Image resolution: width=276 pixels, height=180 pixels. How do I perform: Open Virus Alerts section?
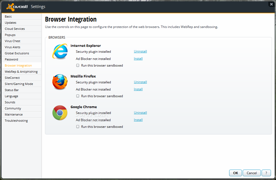coord(22,47)
